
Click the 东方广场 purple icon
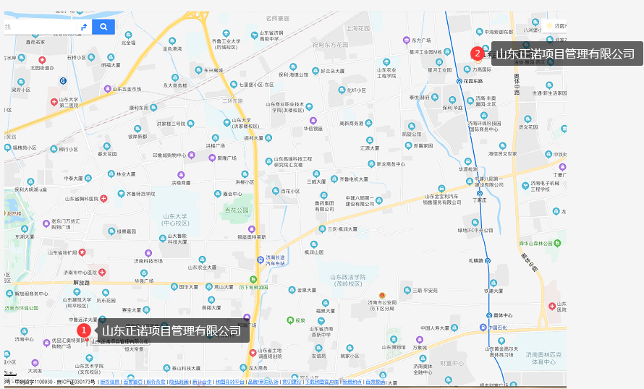(x=406, y=40)
